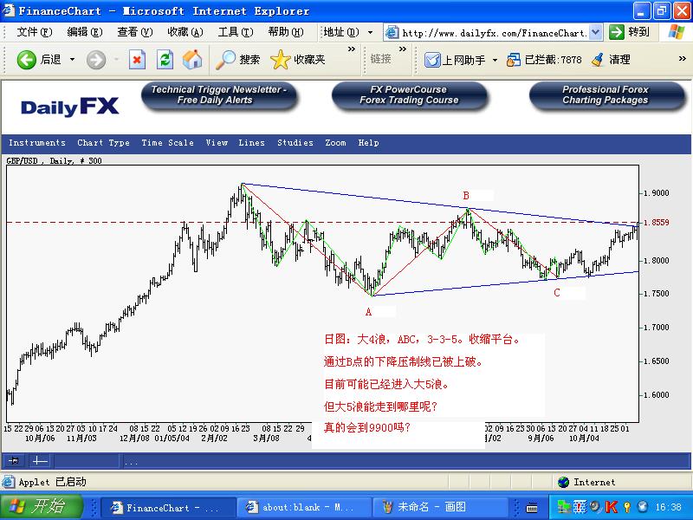Open the Time Scale menu
The height and width of the screenshot is (520, 693).
coord(167,143)
